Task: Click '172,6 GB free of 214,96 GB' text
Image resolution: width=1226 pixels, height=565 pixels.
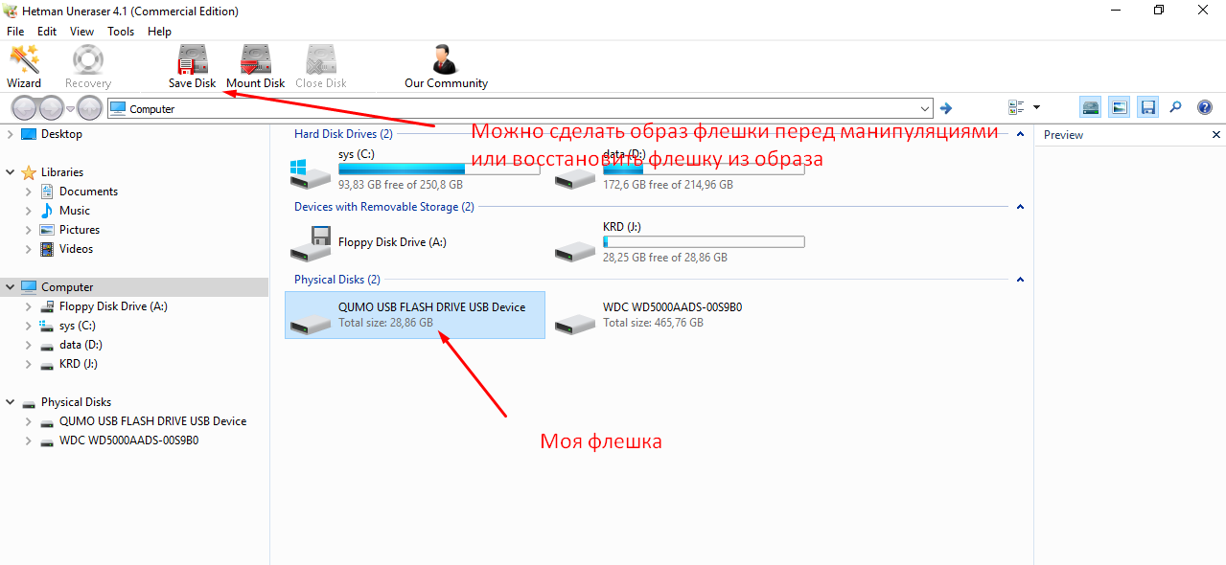Action: [668, 185]
